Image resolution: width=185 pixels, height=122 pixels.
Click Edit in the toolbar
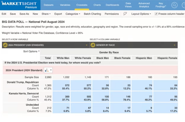(4, 14)
